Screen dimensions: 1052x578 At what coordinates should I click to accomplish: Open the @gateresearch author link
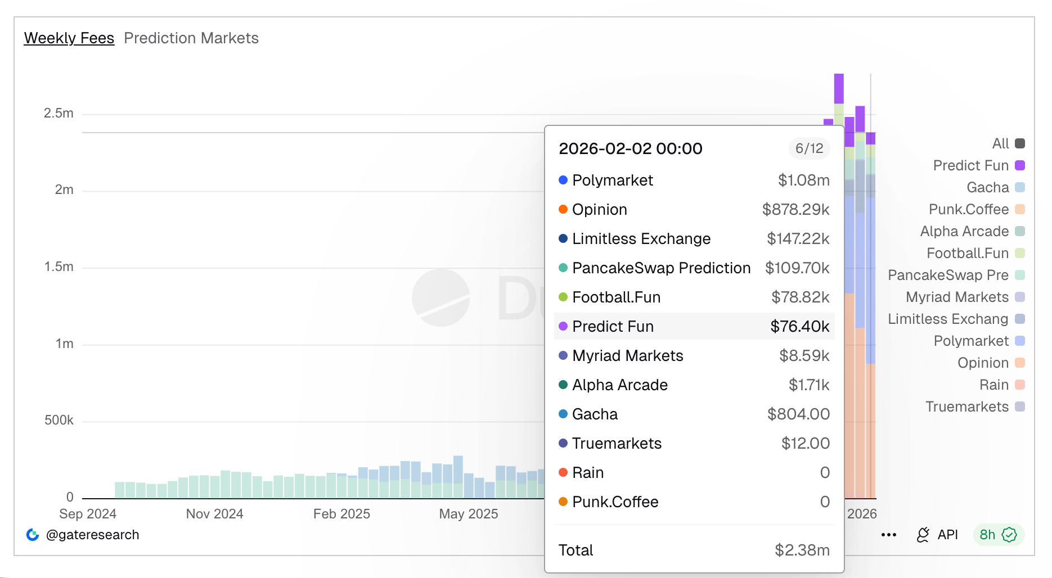(x=92, y=535)
